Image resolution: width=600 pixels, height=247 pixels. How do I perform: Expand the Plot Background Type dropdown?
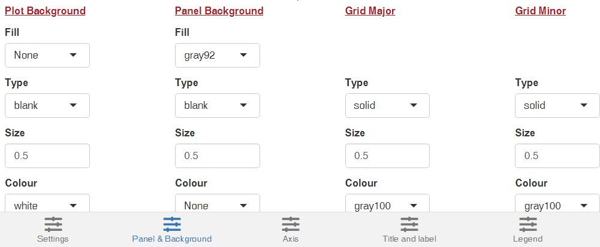pos(47,105)
